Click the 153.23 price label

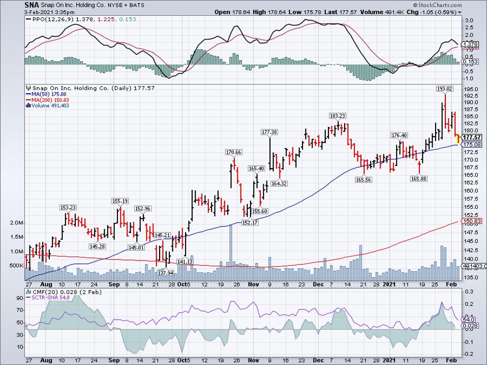click(68, 208)
